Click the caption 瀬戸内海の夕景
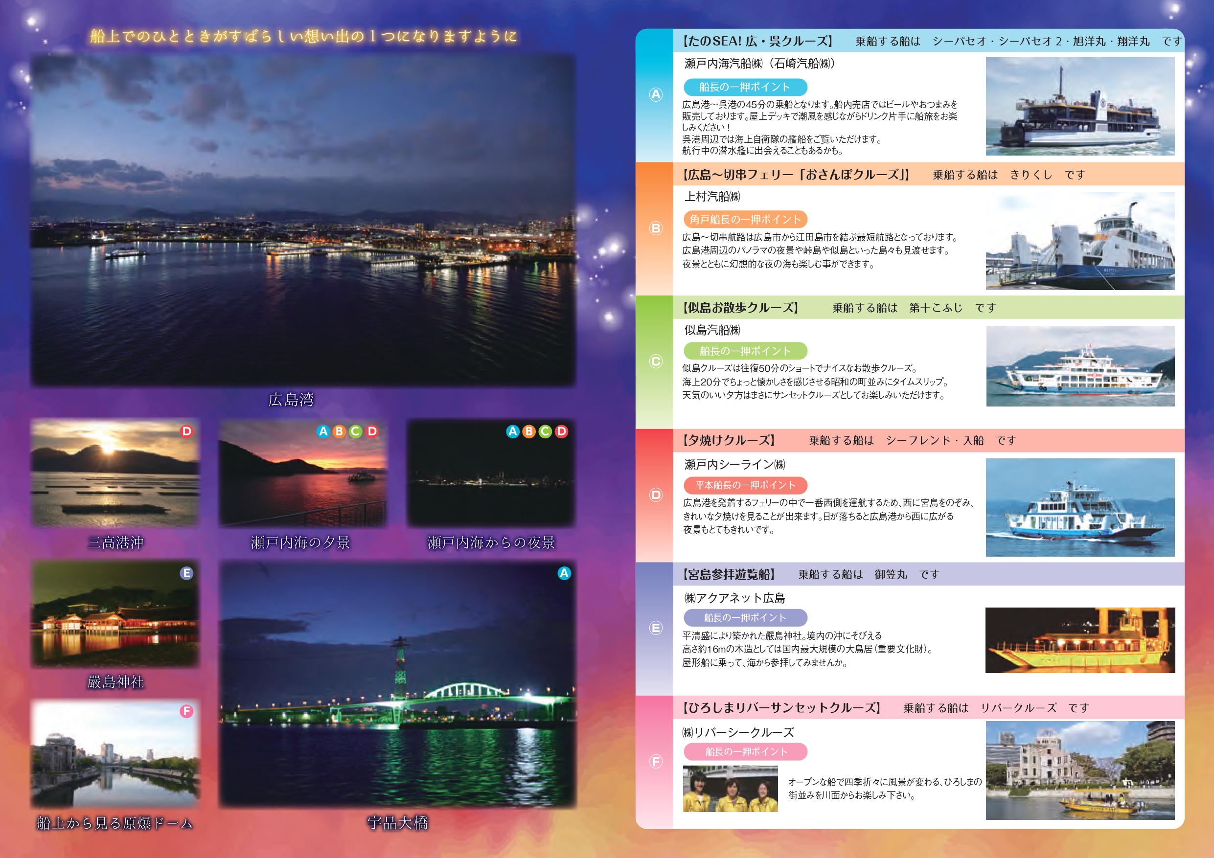 (300, 542)
